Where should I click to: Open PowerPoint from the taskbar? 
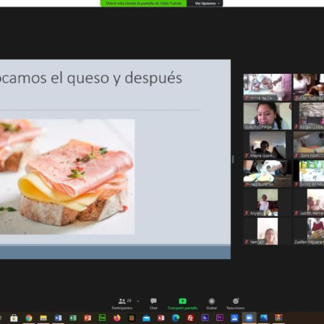[87, 318]
